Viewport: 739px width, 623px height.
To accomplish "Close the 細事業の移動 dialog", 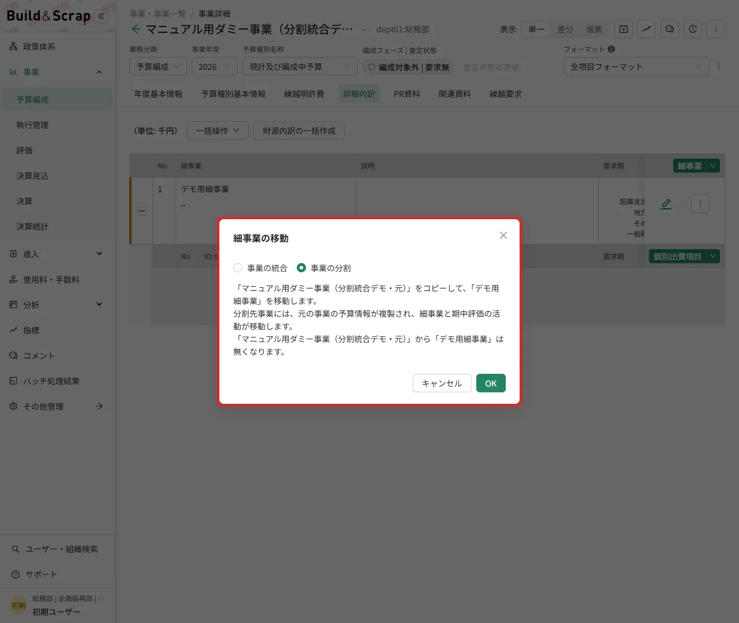I will tap(503, 235).
